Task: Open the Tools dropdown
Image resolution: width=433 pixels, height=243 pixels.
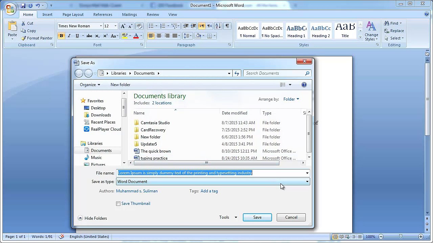Action: (x=228, y=217)
